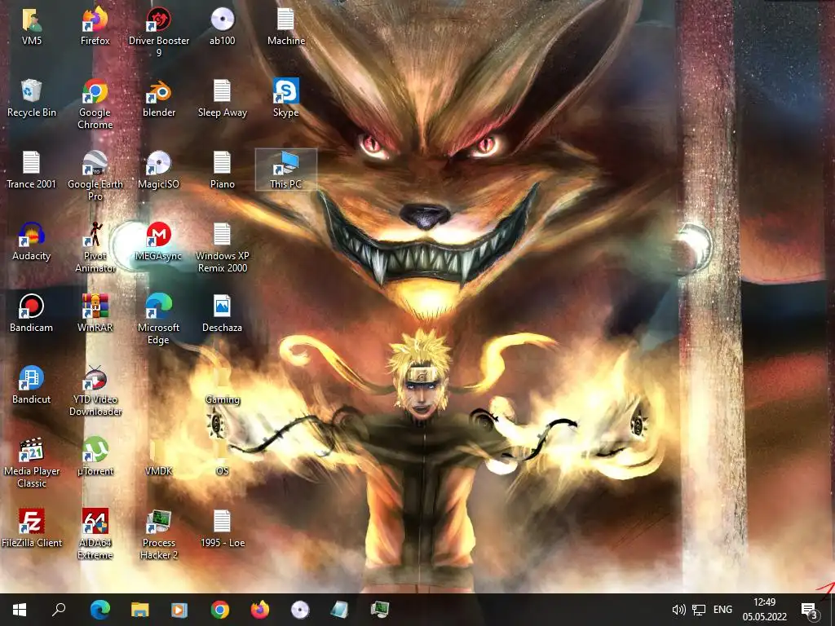This screenshot has width=835, height=626.
Task: Open the media player taskbar icon
Action: (x=179, y=610)
